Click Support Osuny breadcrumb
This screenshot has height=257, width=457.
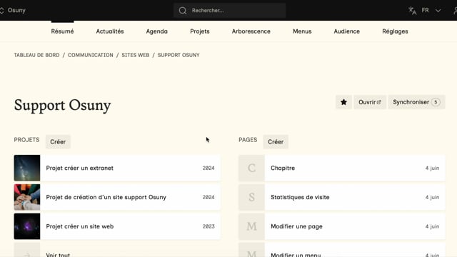pyautogui.click(x=179, y=55)
